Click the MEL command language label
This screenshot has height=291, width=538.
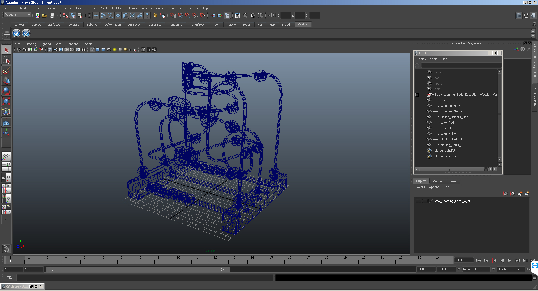tap(9, 278)
